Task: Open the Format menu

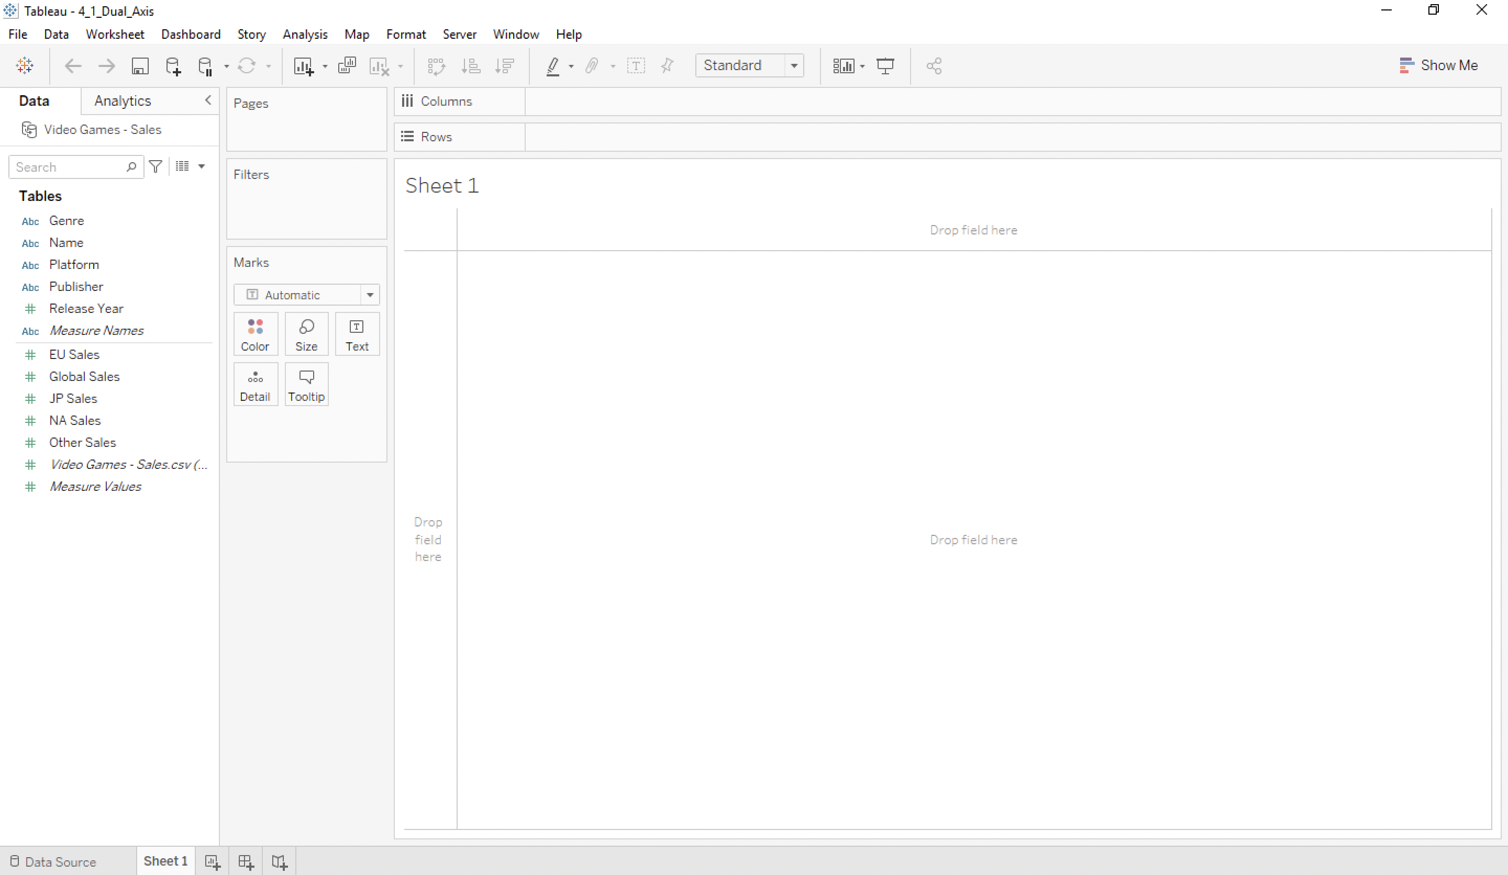Action: [x=406, y=35]
